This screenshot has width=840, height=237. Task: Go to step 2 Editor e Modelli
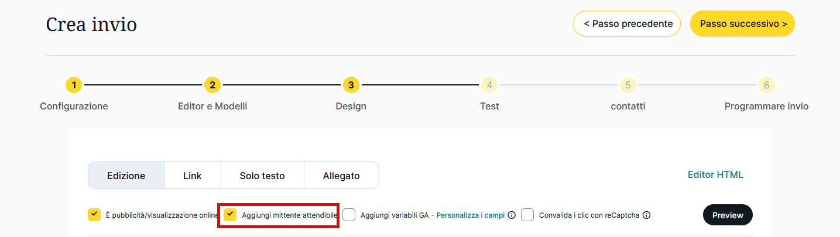(212, 85)
